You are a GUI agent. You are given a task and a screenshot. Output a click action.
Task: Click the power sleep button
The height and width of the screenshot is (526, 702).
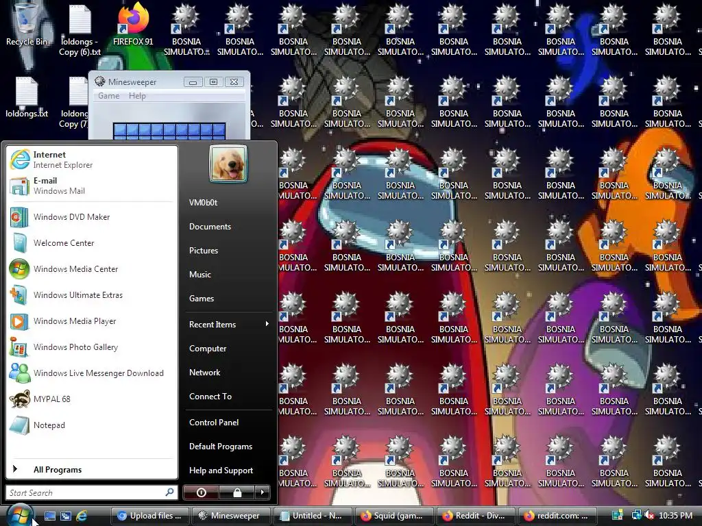coord(202,492)
